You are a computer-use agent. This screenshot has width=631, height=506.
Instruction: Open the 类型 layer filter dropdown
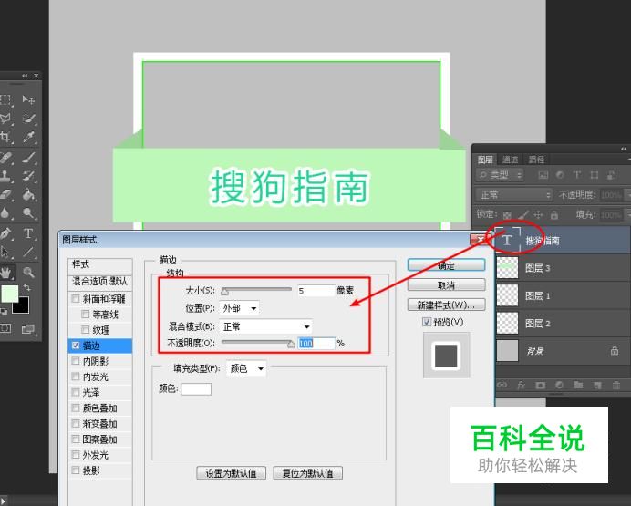tap(500, 175)
